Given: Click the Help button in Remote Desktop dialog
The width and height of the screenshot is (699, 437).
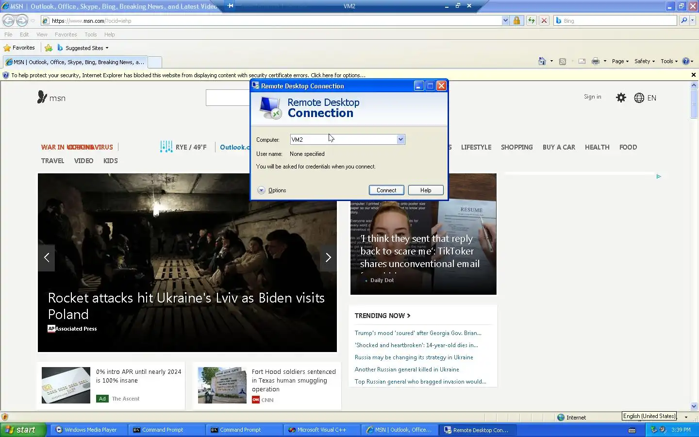Looking at the screenshot, I should tap(426, 190).
